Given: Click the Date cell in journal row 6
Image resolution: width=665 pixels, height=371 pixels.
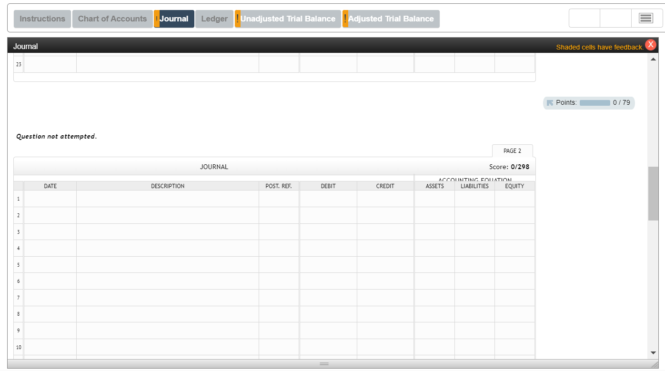Looking at the screenshot, I should (50, 281).
